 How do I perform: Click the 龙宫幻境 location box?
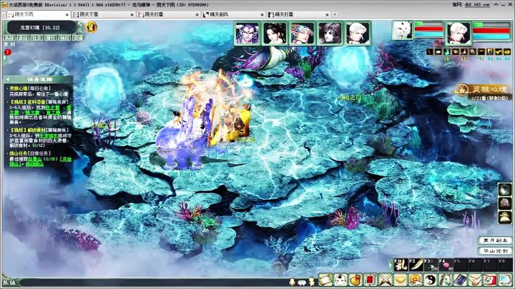tap(41, 28)
